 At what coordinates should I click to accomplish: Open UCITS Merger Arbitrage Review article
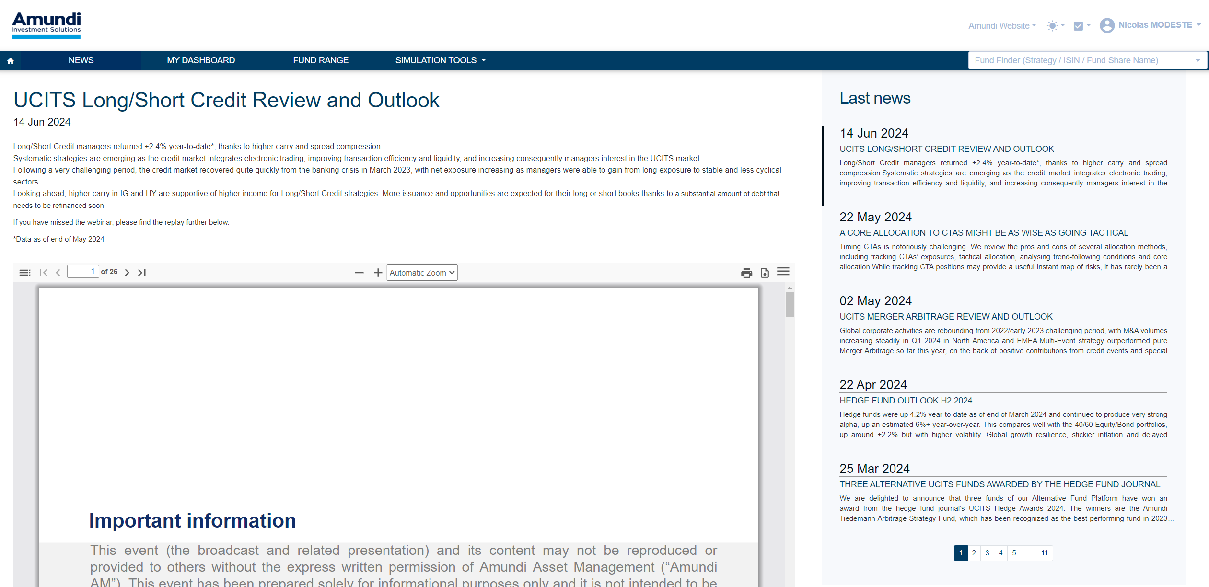[946, 317]
